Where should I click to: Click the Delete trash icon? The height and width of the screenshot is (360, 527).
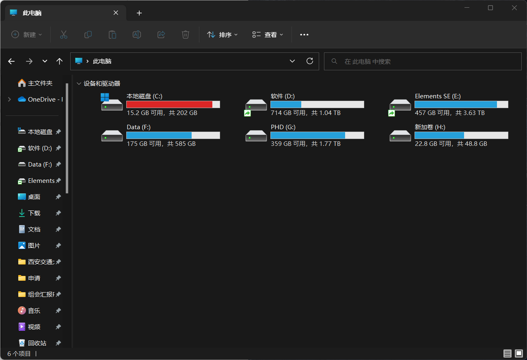186,35
